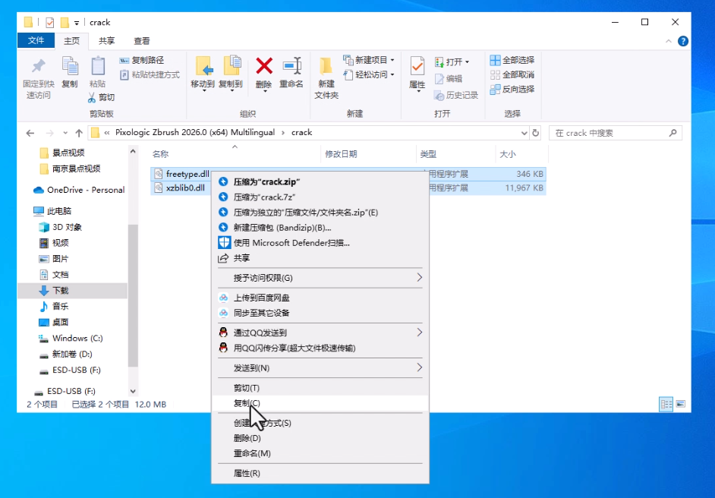Screen dimensions: 715x498
Task: Open Windows (C:) drive in sidebar
Action: (71, 339)
